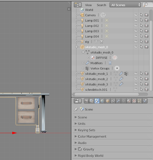Hide Lamp.002 with its eye icon

click(136, 26)
